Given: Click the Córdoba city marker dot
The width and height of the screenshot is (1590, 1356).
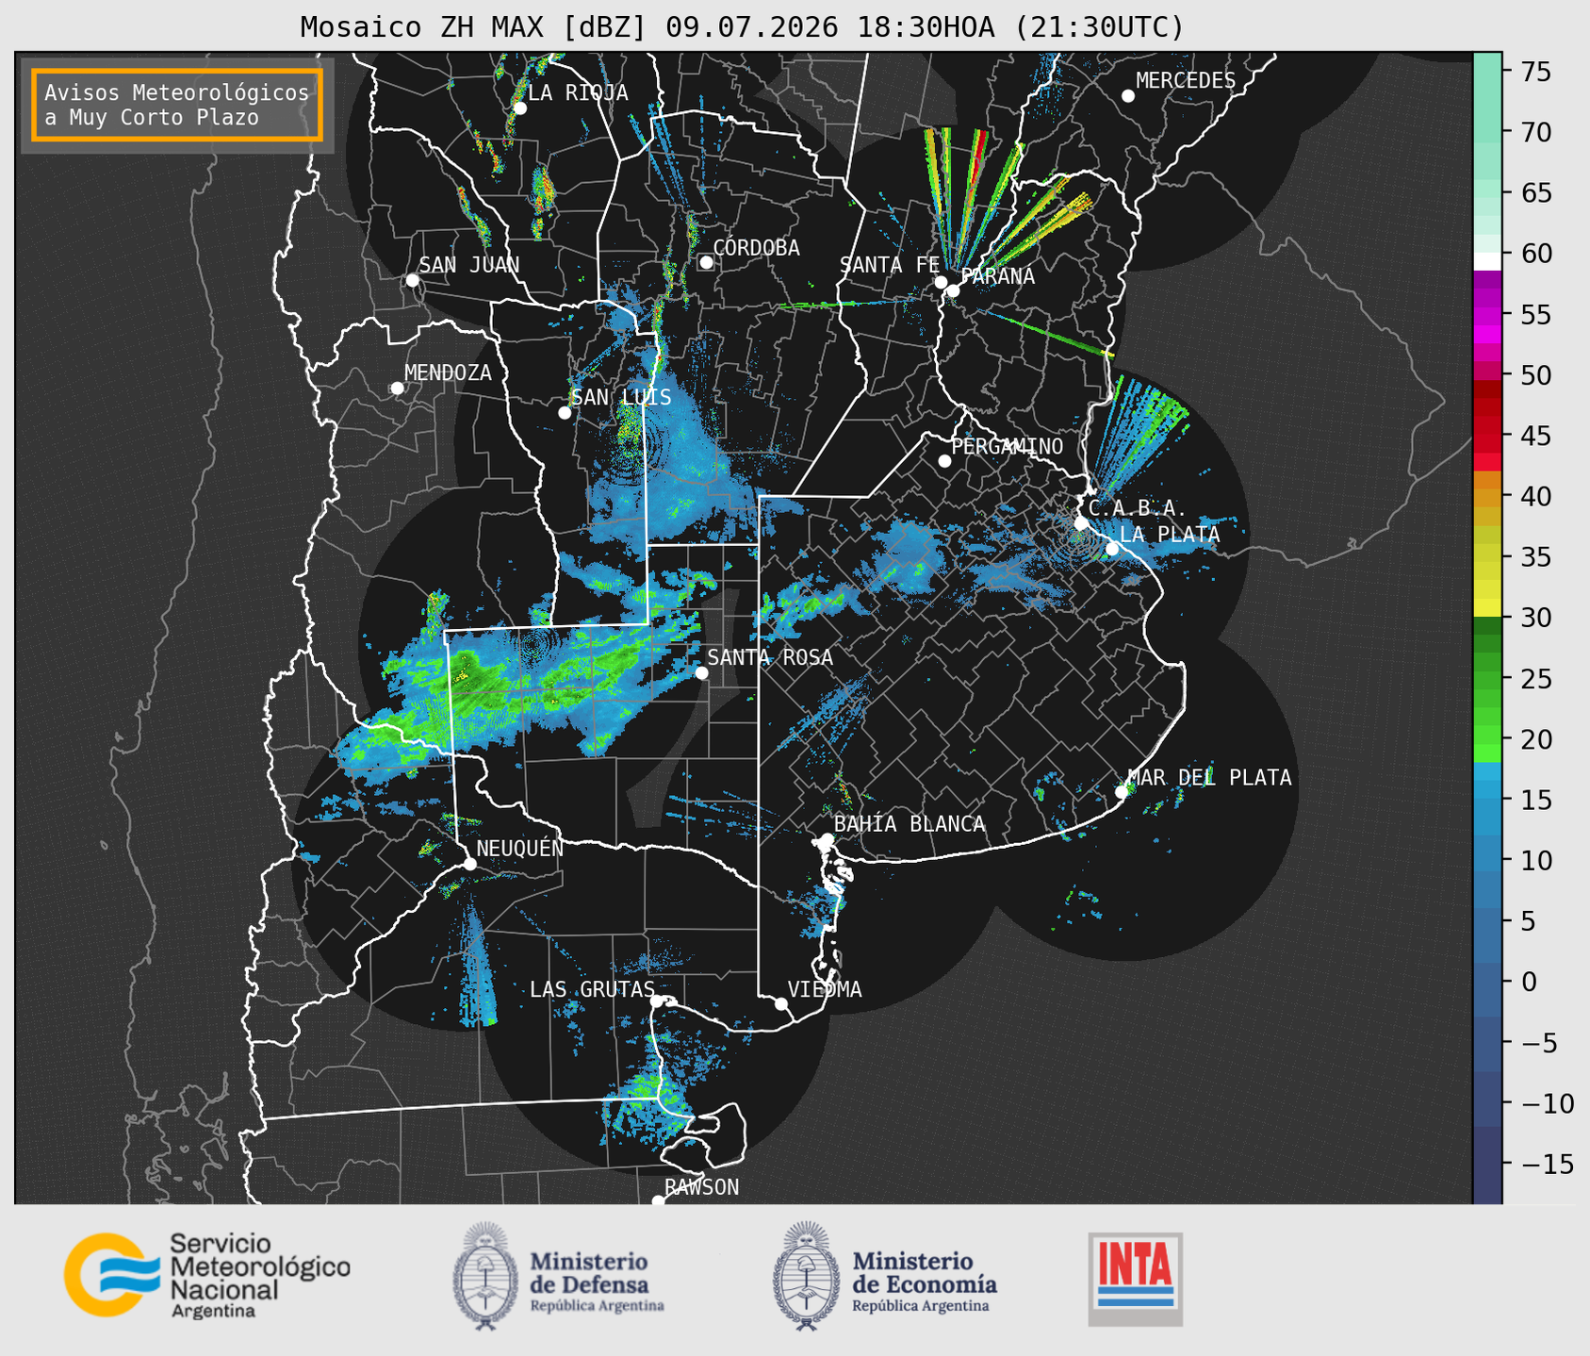Looking at the screenshot, I should tap(706, 262).
